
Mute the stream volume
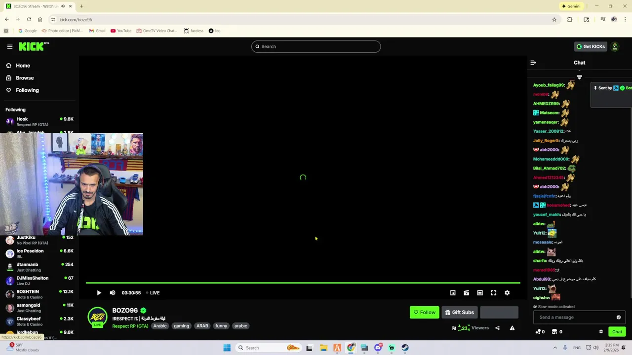click(113, 293)
